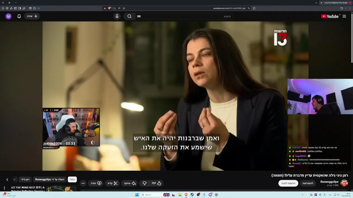
Task: Click the browser pin icon in toolbar
Action: [x=11, y=8]
